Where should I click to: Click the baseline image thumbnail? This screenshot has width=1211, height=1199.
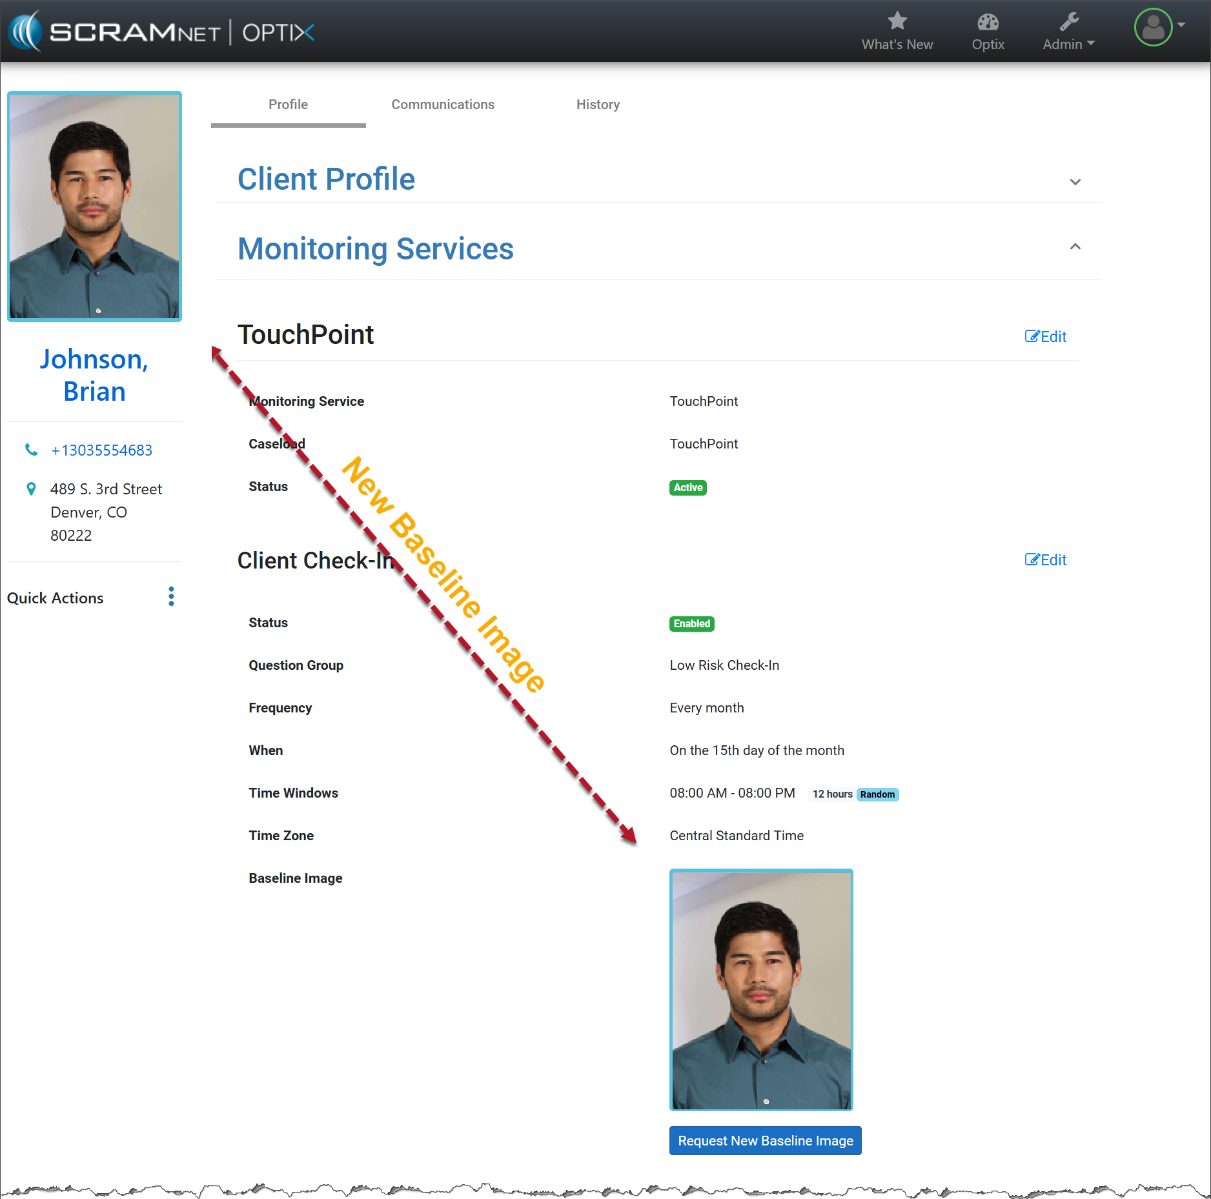pos(761,990)
